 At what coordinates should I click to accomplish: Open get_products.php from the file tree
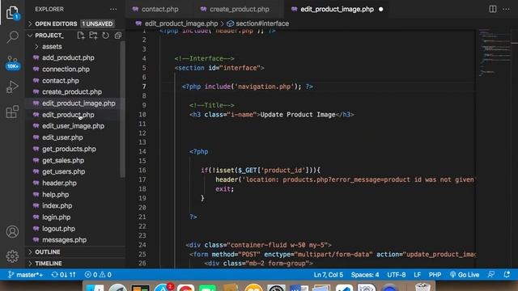click(x=69, y=149)
